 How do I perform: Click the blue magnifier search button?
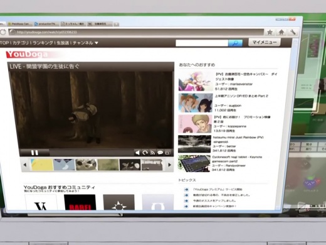[235, 43]
